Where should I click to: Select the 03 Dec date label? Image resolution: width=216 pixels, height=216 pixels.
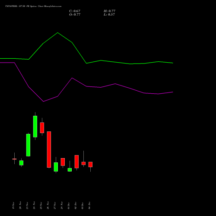click(83, 206)
